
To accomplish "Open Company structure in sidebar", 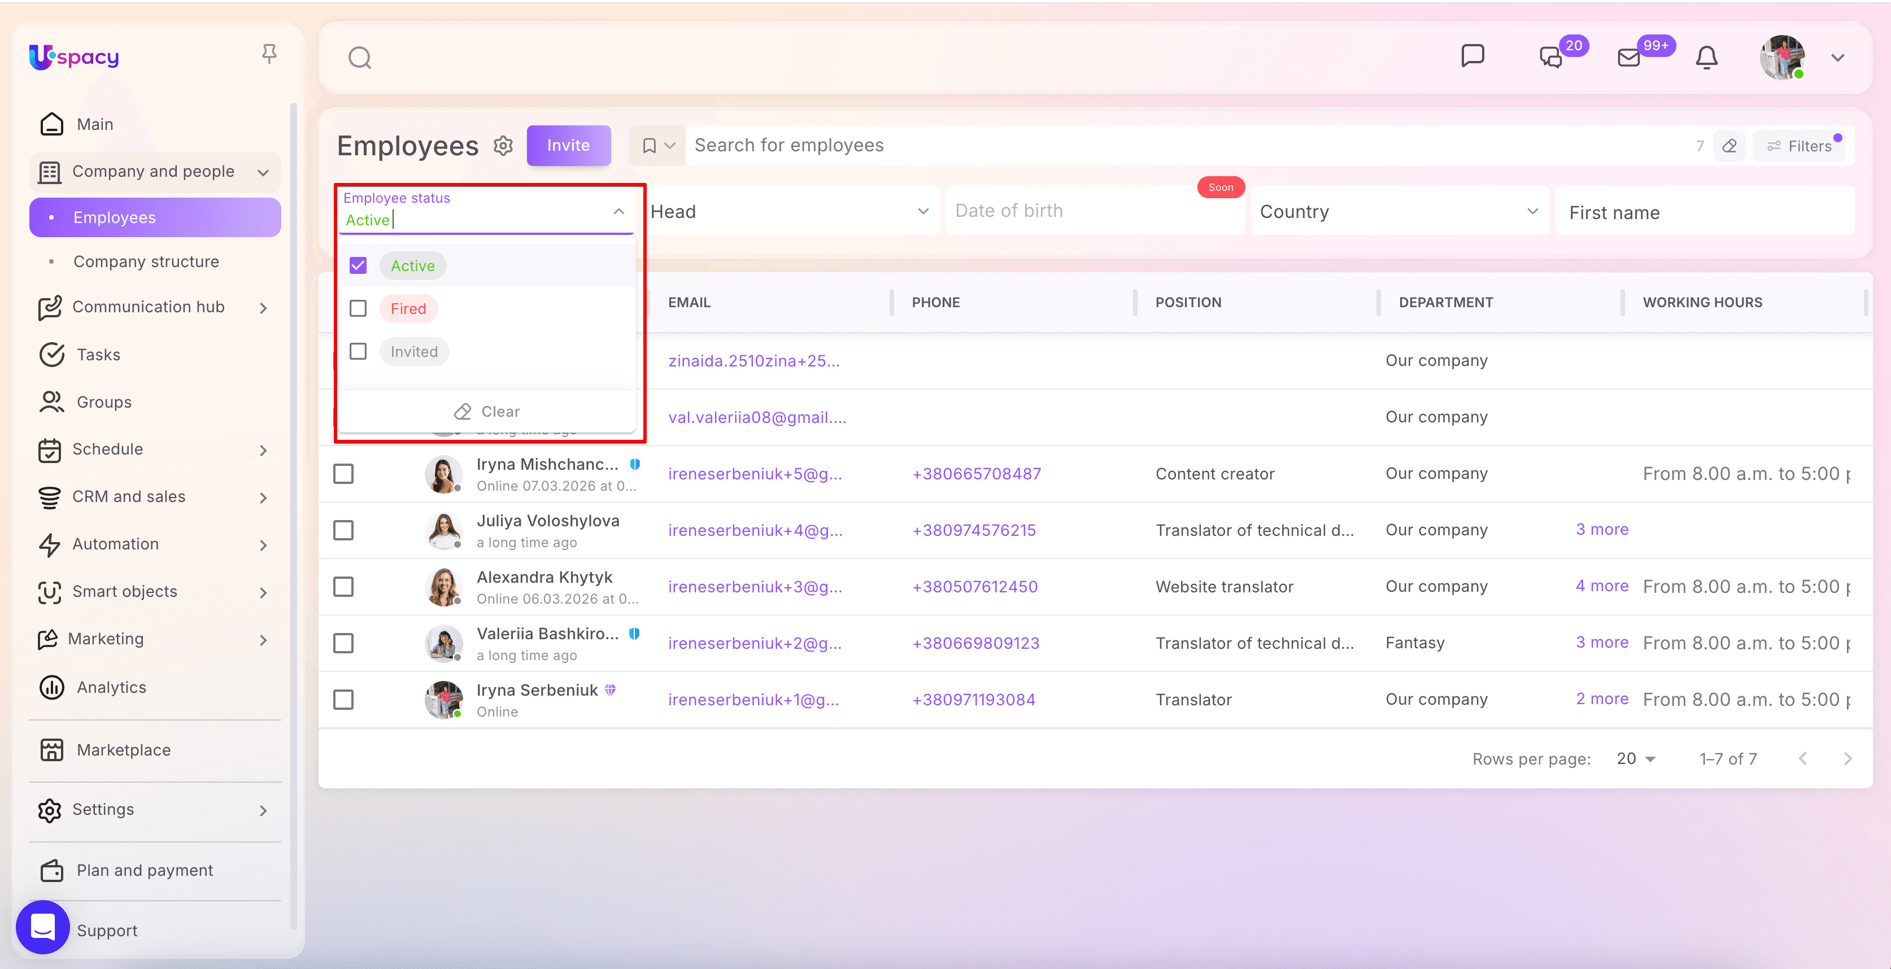I will tap(146, 261).
